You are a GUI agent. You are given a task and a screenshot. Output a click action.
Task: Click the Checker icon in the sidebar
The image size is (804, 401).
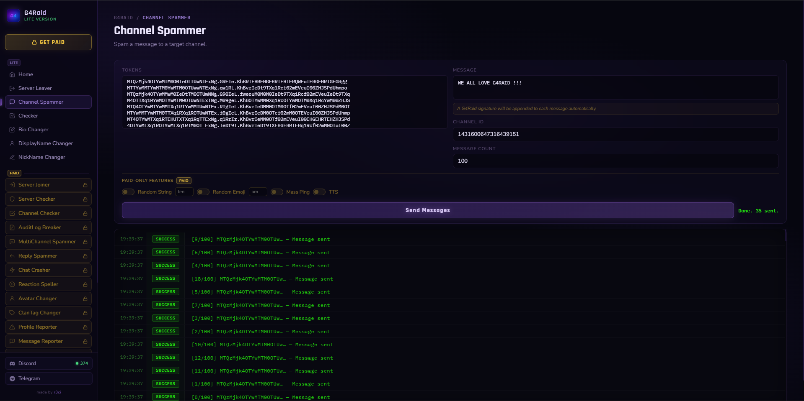[x=12, y=116]
